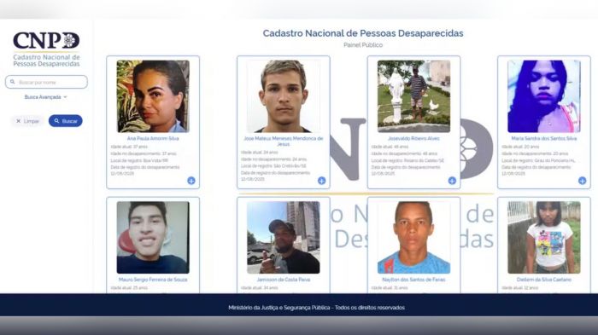Click the Limpar button
Image resolution: width=598 pixels, height=335 pixels.
[27, 121]
